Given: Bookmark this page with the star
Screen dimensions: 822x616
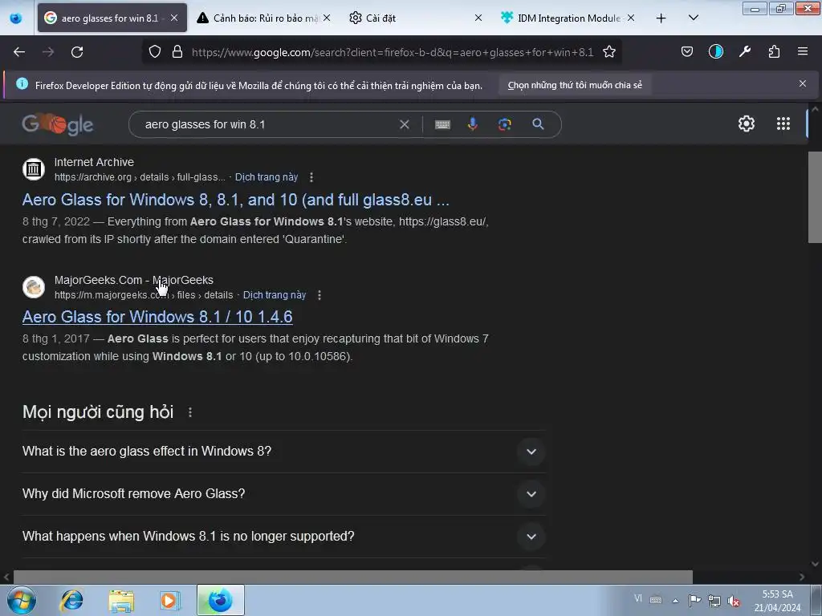Looking at the screenshot, I should click(x=609, y=52).
